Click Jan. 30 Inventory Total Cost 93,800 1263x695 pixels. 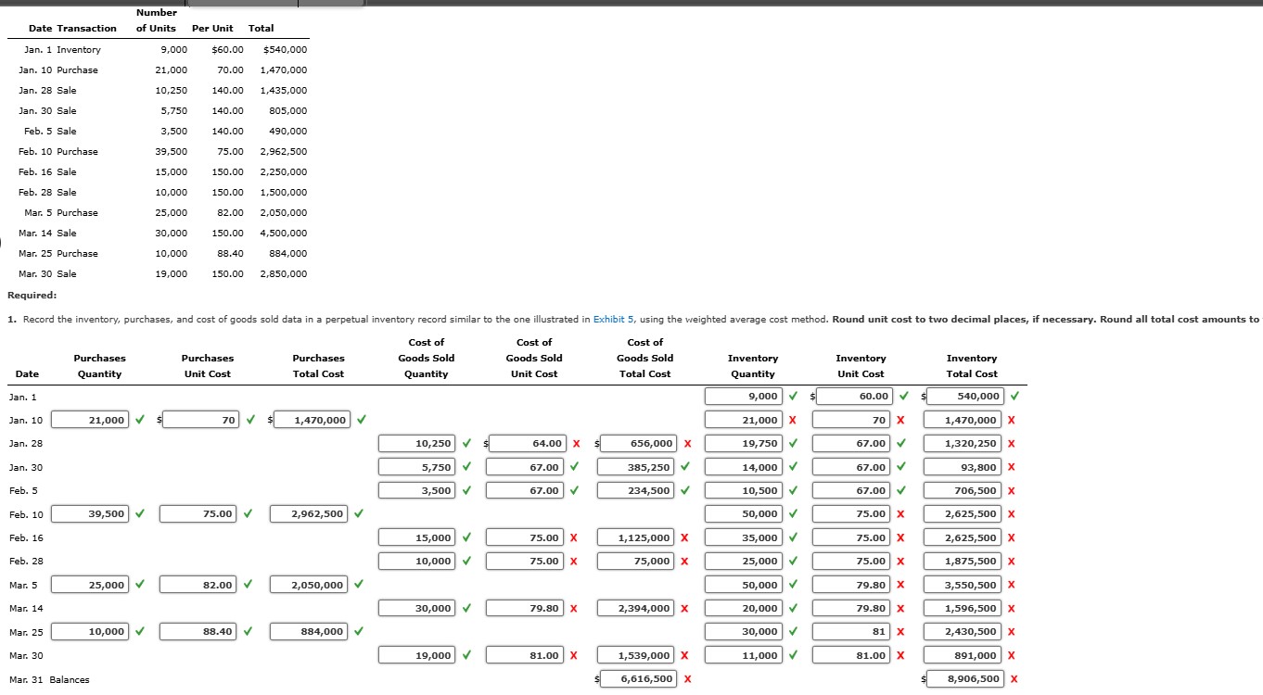tap(964, 467)
